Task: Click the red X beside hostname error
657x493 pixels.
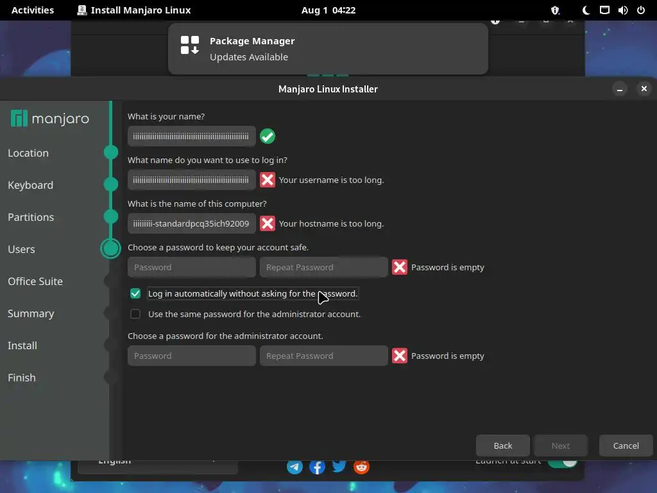Action: 268,223
